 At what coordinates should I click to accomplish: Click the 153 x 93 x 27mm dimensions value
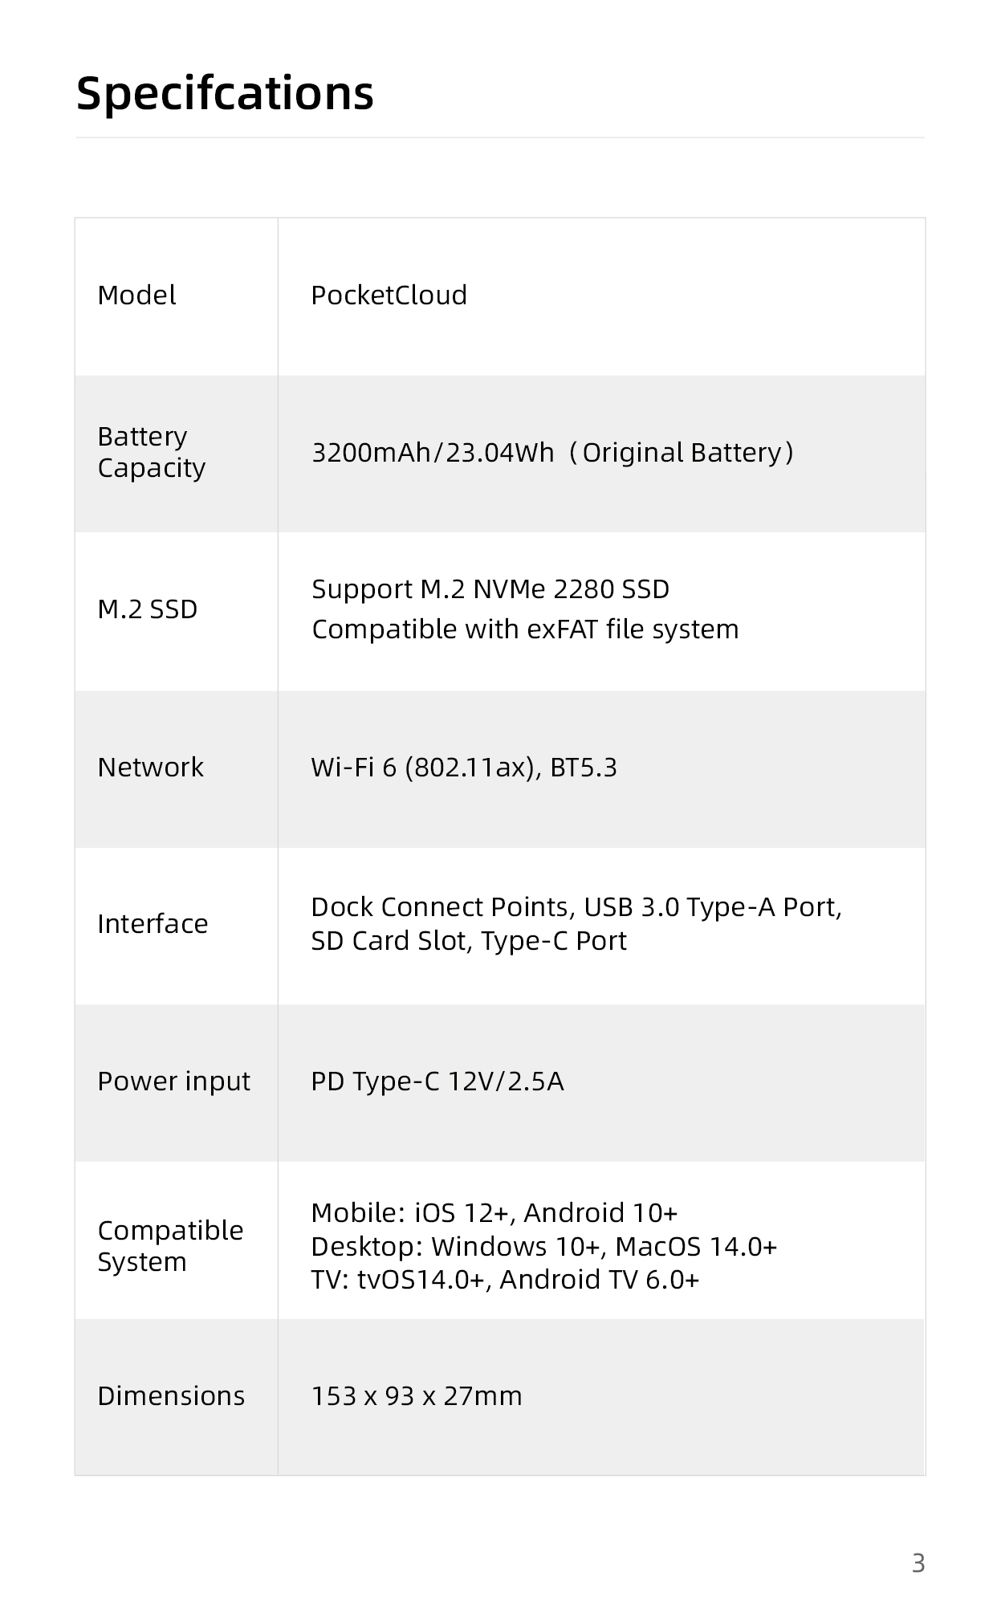click(x=417, y=1396)
